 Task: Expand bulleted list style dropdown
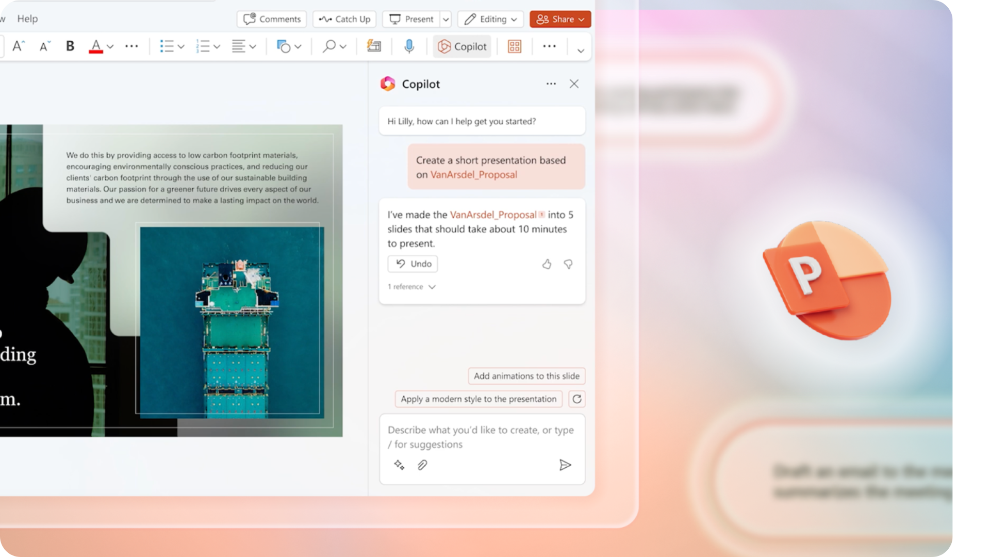coord(181,47)
